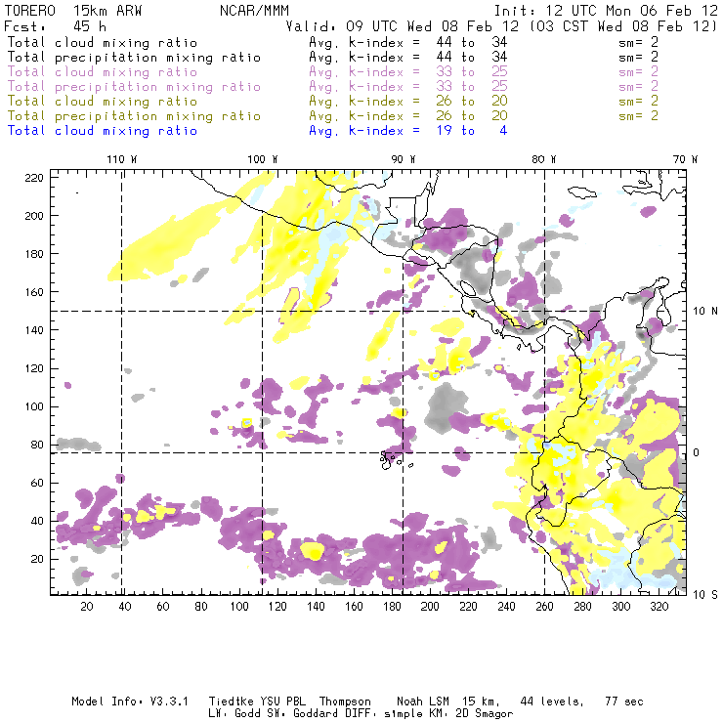Click the first olive "Avg. k-index = 26 to 20" text

pyautogui.click(x=408, y=101)
